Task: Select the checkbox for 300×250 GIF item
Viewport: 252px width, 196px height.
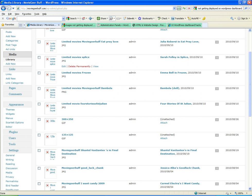Action: tap(39, 119)
